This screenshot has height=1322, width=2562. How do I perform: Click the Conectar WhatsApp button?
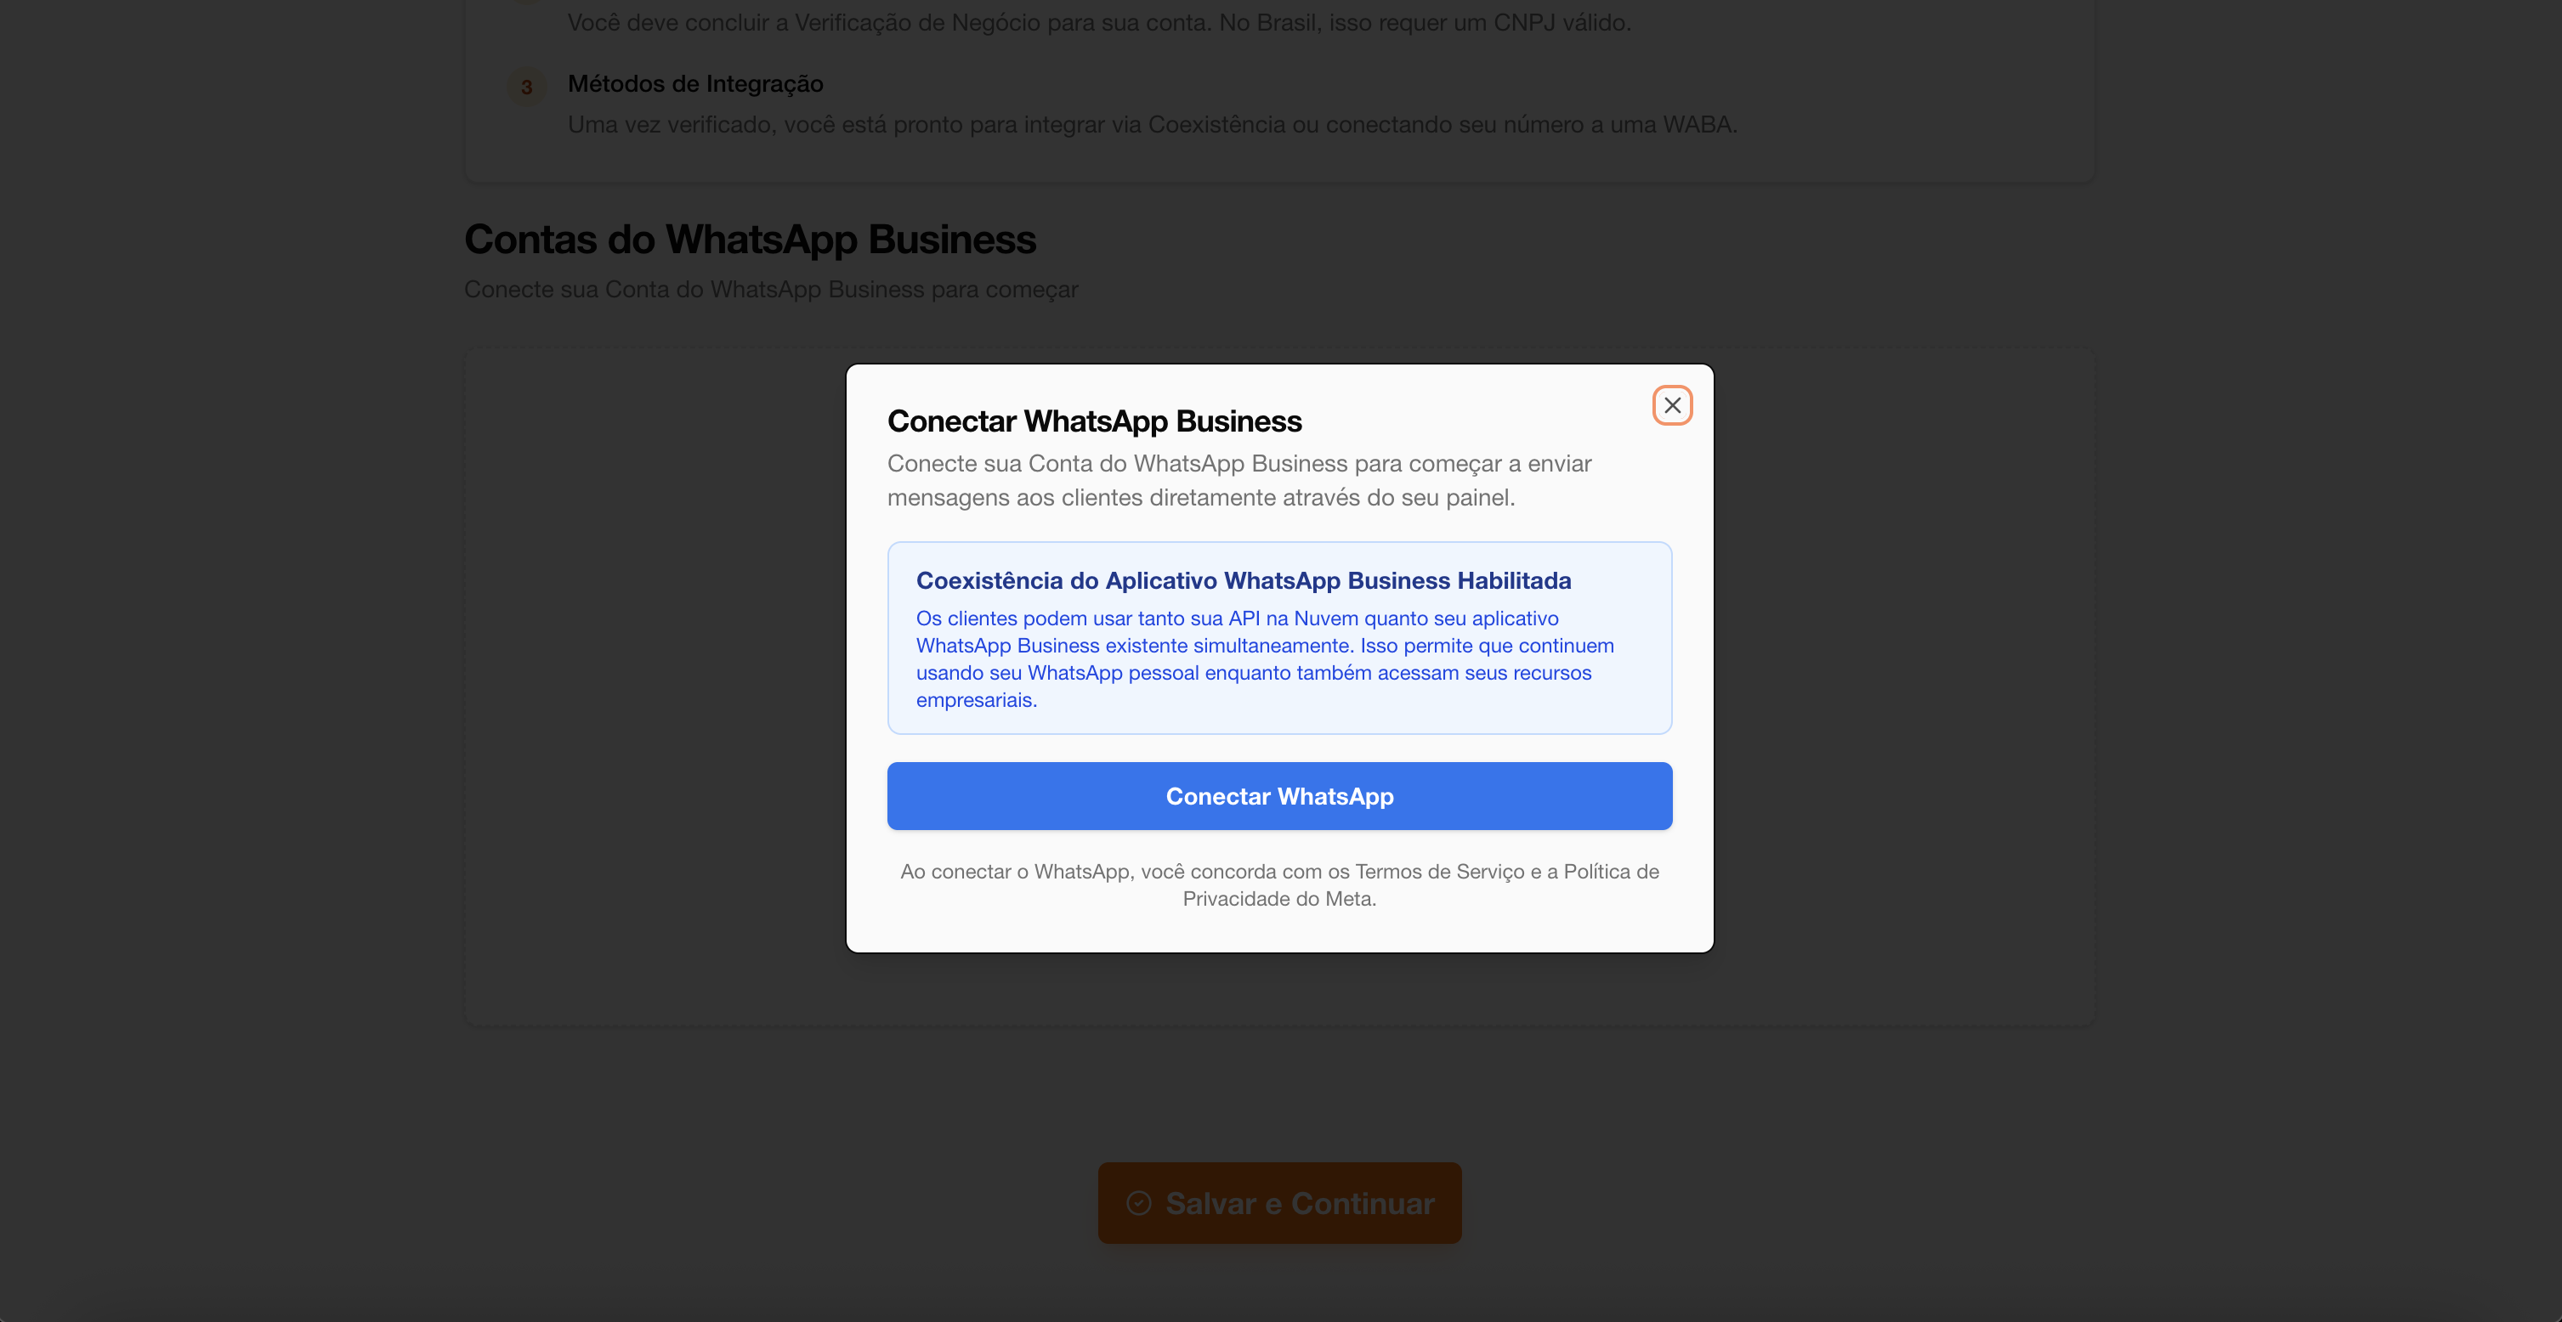point(1279,795)
